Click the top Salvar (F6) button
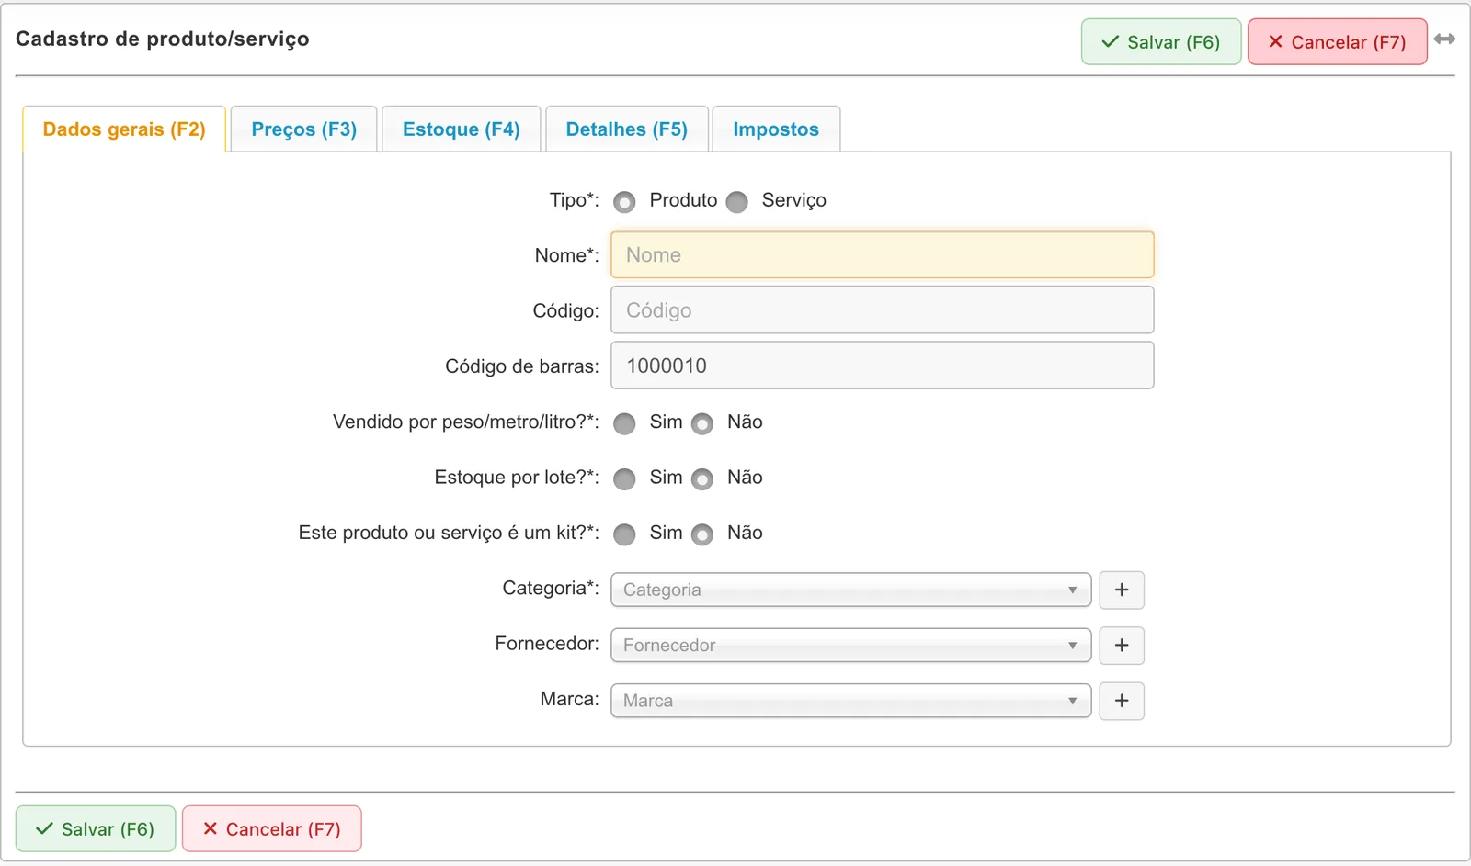 pos(1161,42)
